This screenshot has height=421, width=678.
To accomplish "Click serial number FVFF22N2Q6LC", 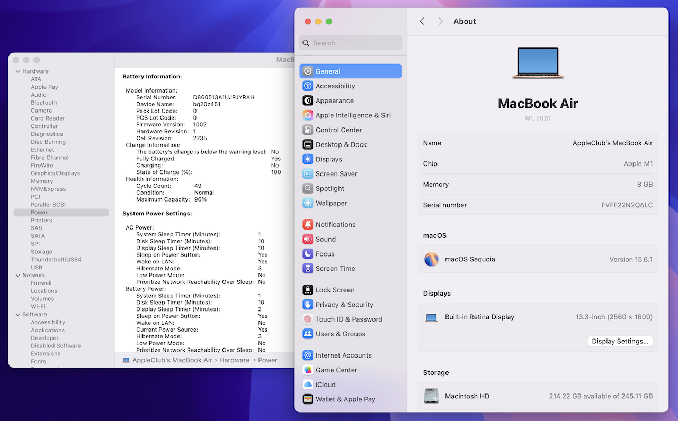I will [627, 205].
